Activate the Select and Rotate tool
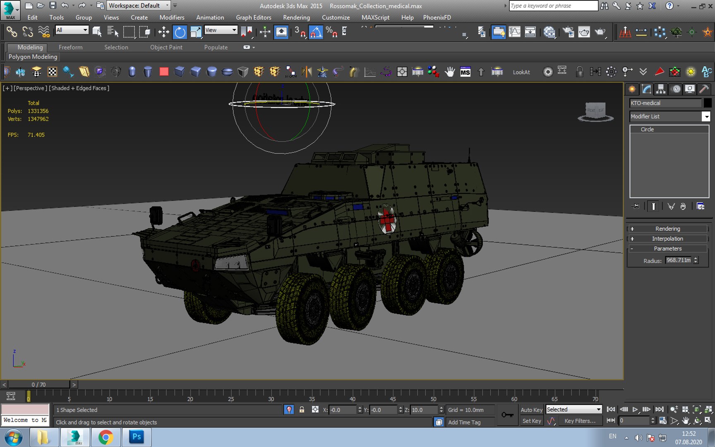715x447 pixels. [x=180, y=32]
